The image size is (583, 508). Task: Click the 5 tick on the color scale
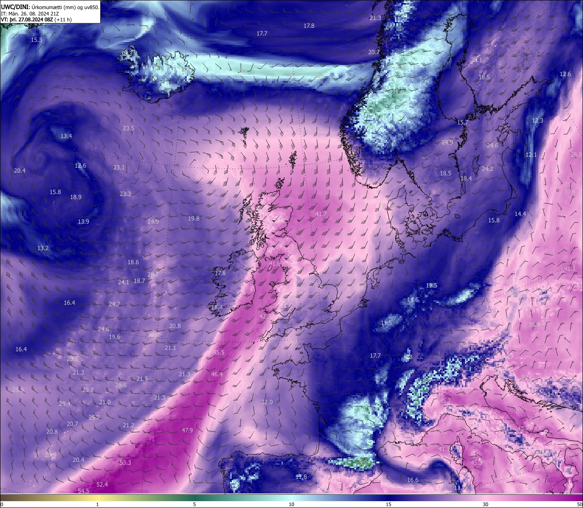(x=194, y=504)
